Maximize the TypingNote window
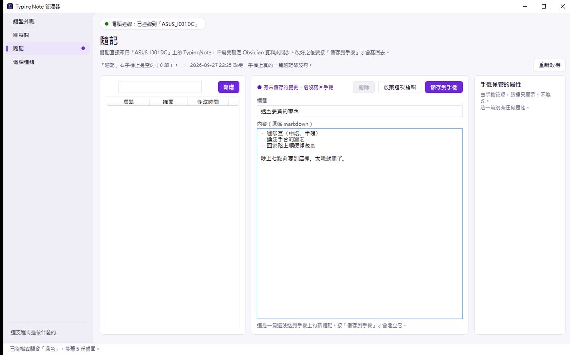 pos(543,7)
